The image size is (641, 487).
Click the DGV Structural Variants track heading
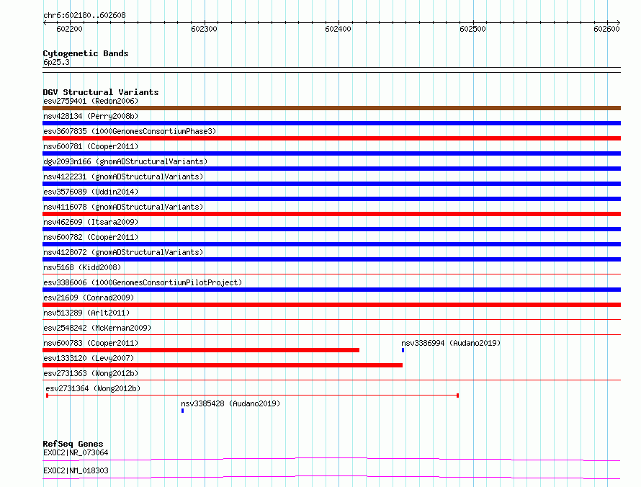(101, 92)
